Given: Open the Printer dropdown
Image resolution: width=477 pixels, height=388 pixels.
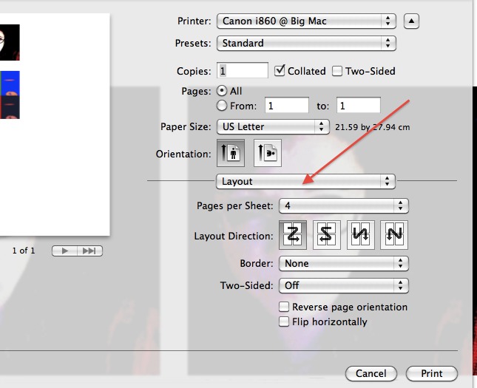Looking at the screenshot, I should [306, 21].
